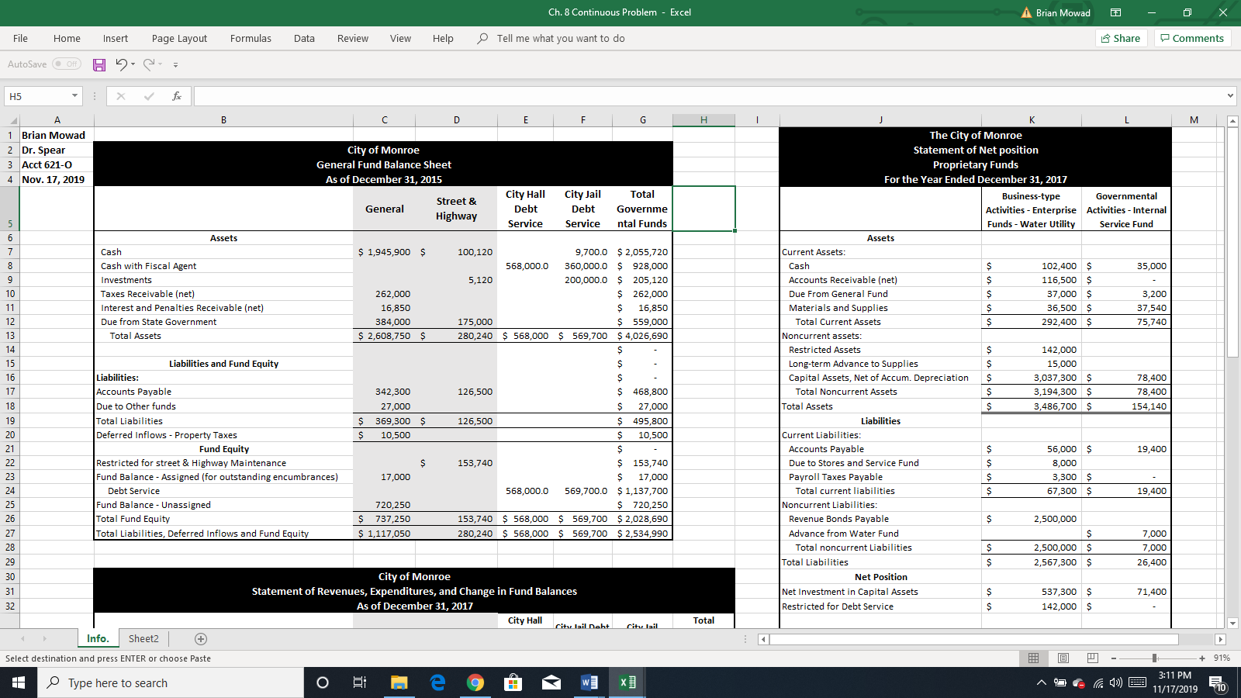Screen dimensions: 1241x698
Task: Click the Insert Function fx icon
Action: point(177,96)
